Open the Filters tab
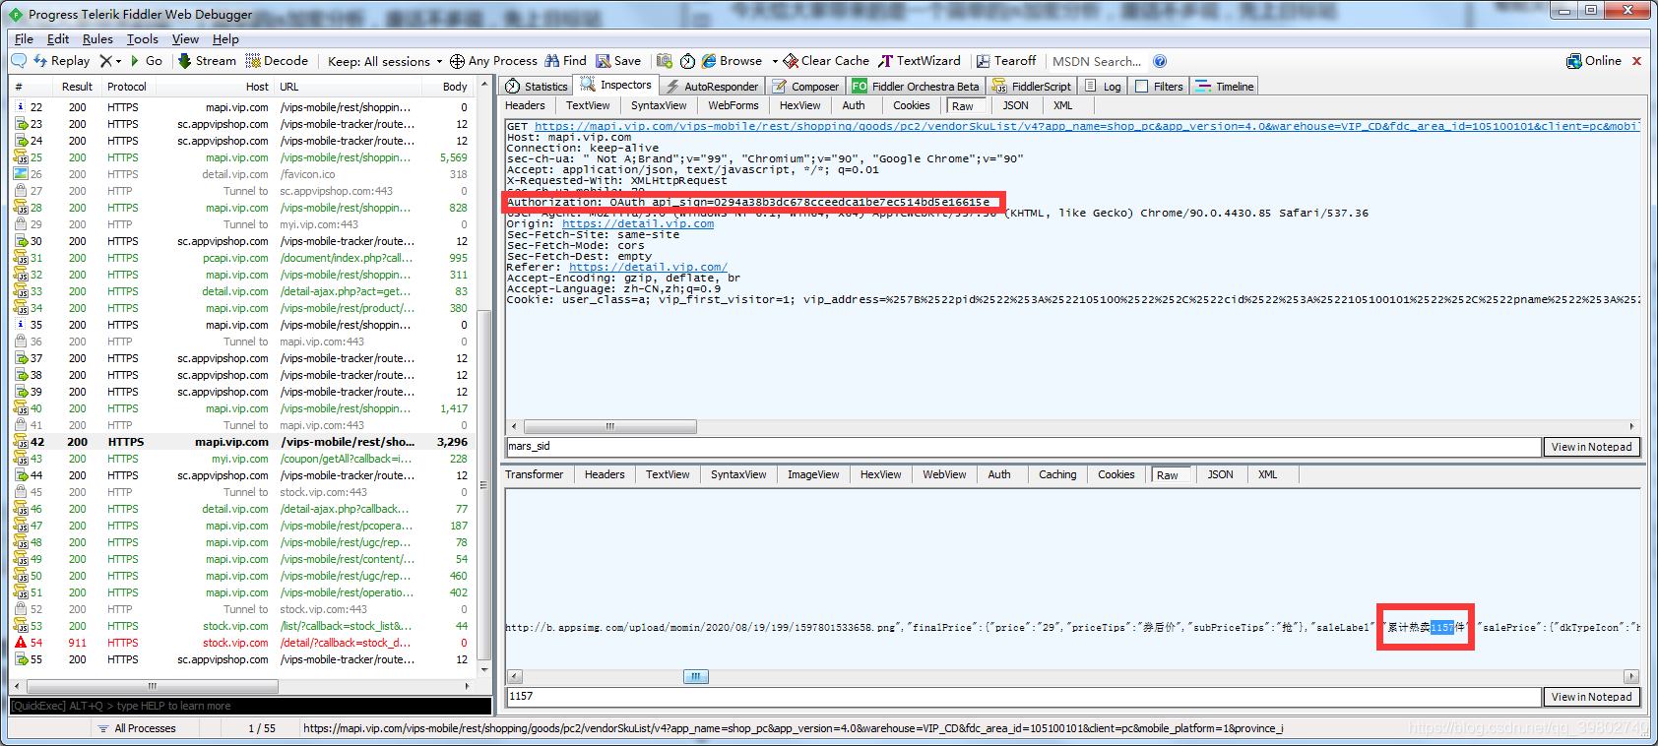 click(1159, 87)
